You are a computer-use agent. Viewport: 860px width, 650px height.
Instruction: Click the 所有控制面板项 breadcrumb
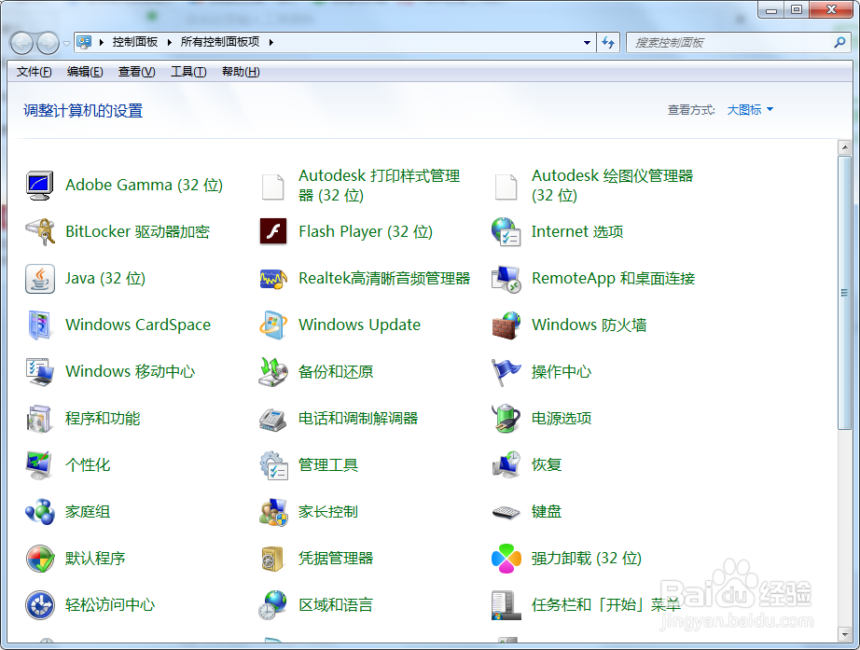(x=220, y=42)
